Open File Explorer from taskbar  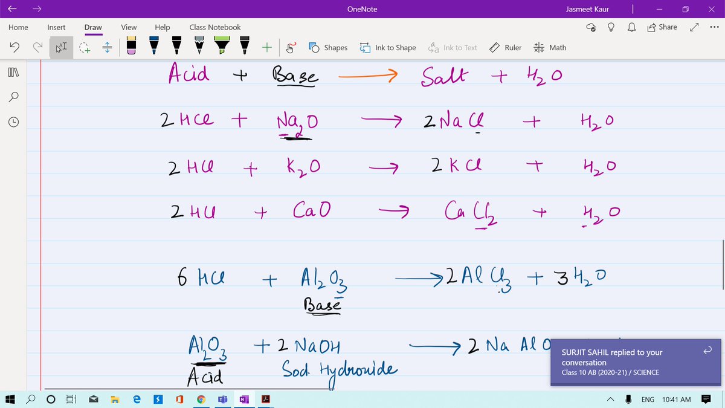pyautogui.click(x=114, y=400)
